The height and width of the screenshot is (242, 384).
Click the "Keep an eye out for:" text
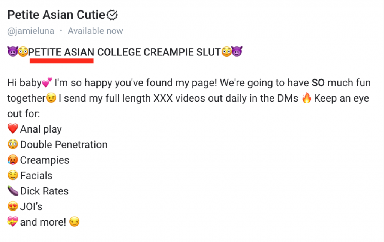pos(188,106)
